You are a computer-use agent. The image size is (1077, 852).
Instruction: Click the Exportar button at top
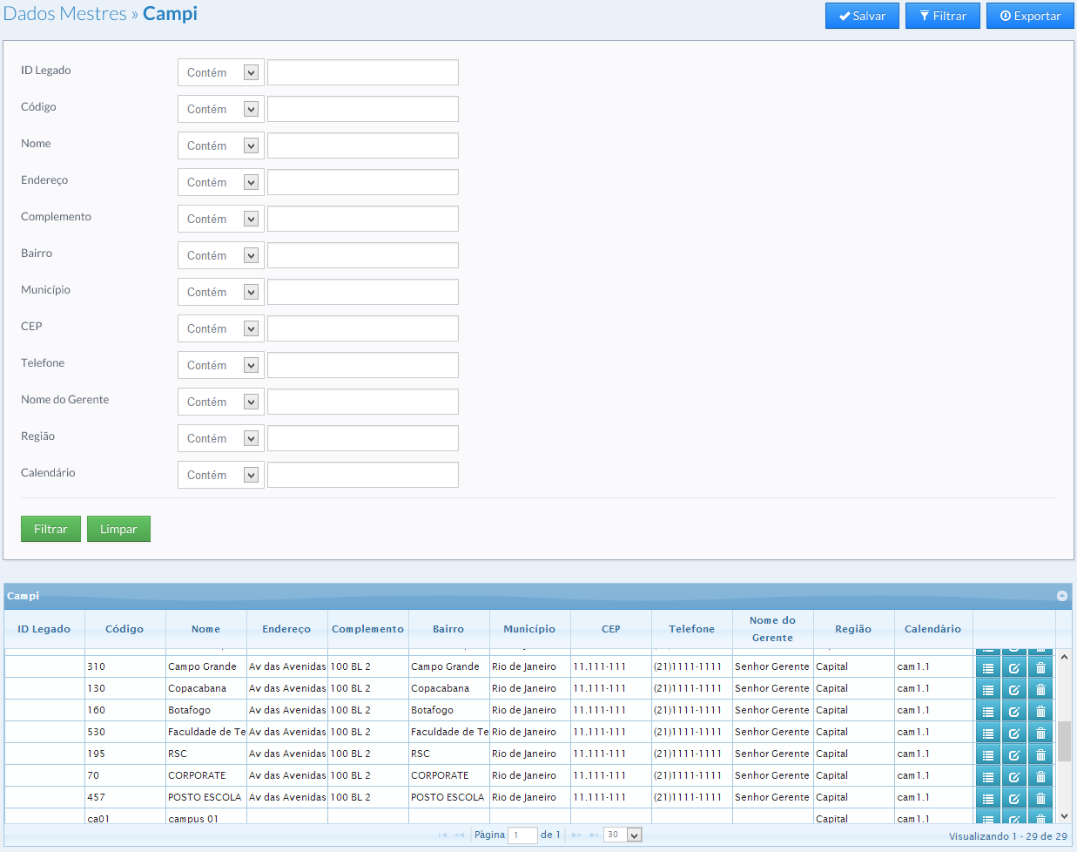point(1030,16)
